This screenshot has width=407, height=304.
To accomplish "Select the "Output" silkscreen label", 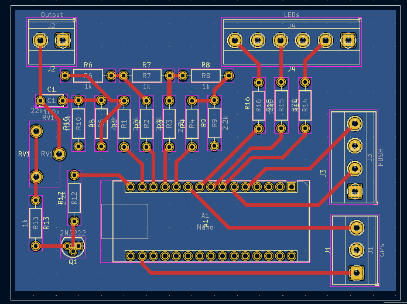I will point(52,15).
